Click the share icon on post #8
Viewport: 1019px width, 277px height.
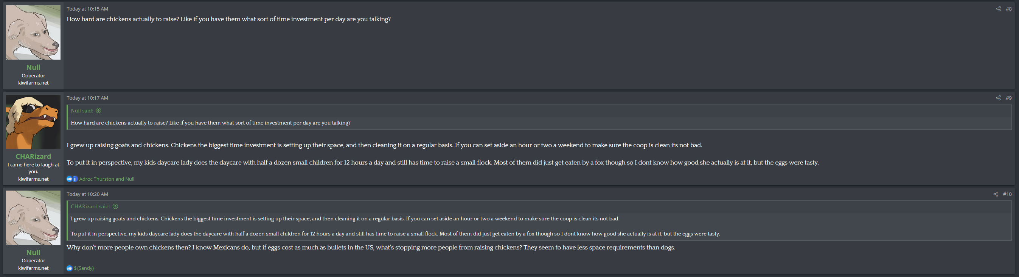tap(998, 9)
